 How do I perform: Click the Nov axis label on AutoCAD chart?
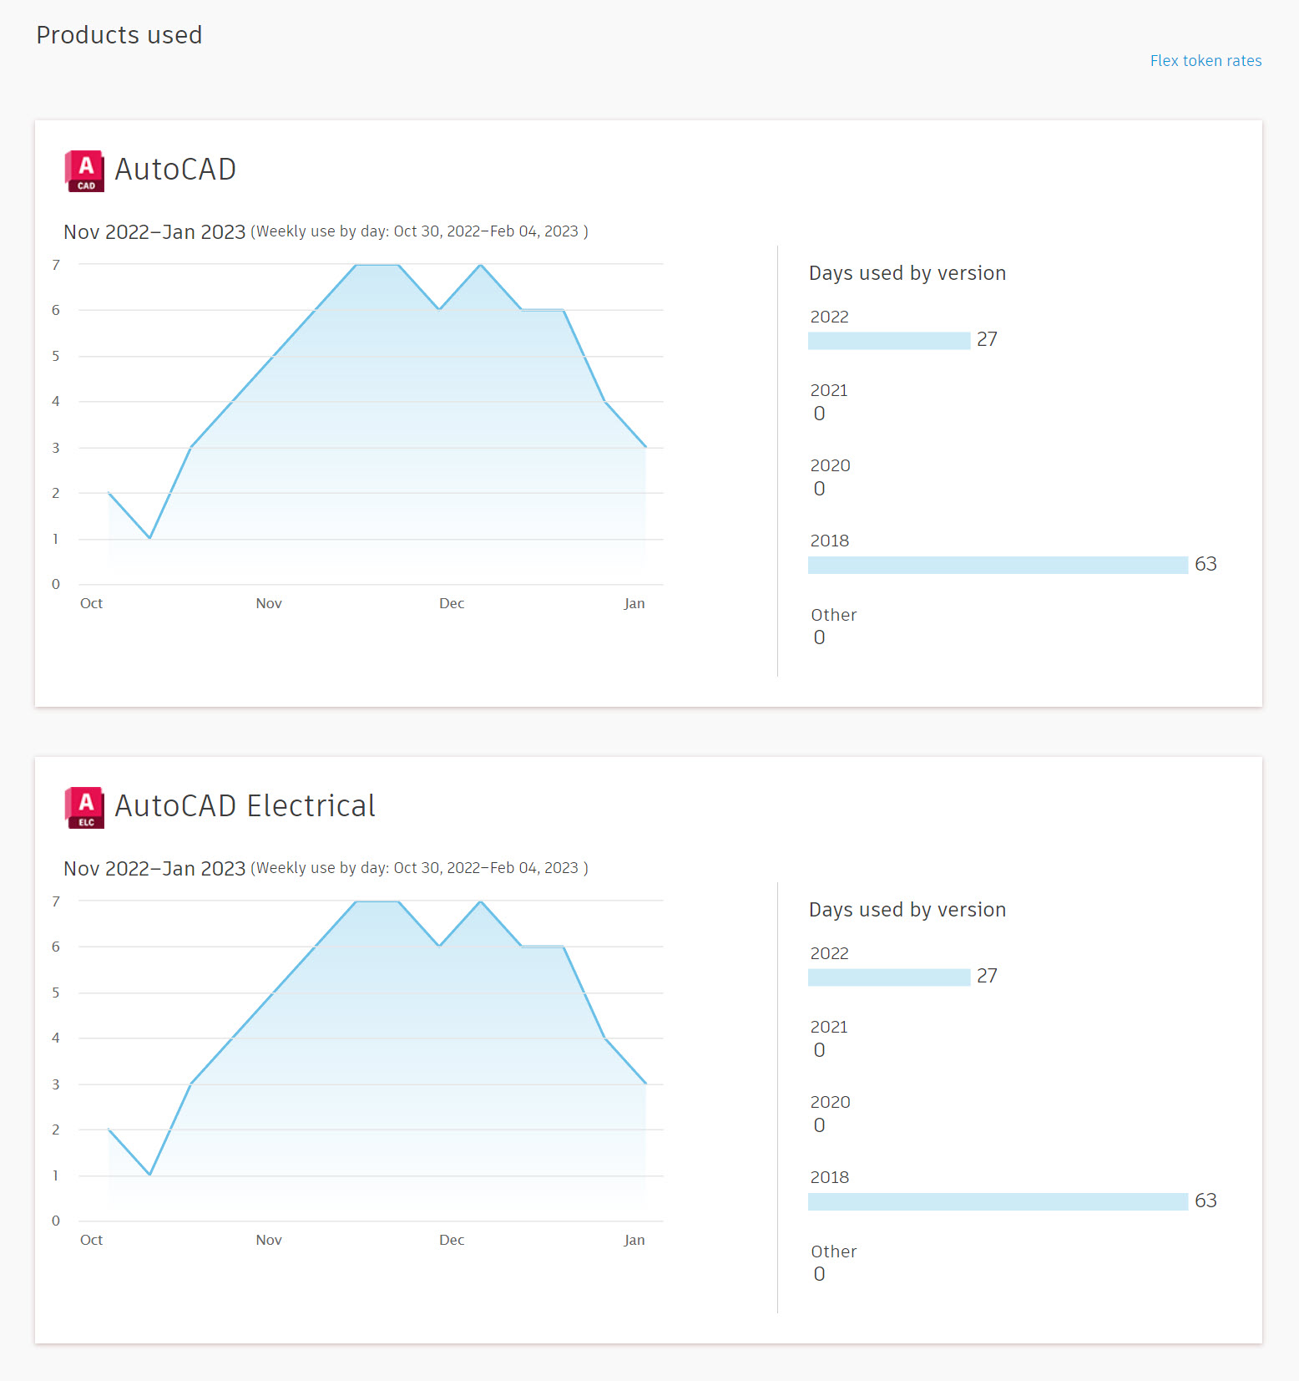point(269,604)
